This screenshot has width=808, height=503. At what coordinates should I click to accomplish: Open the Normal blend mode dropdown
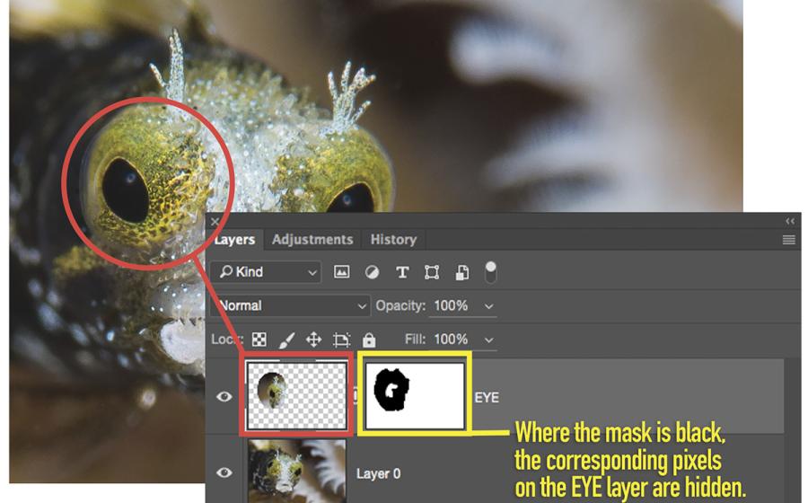(x=289, y=305)
